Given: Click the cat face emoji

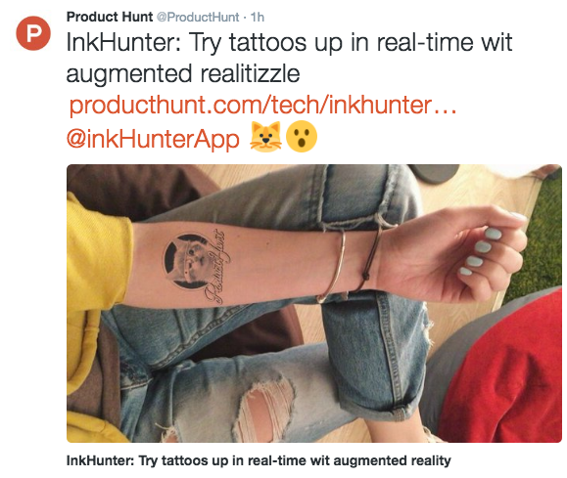Looking at the screenshot, I should click(x=265, y=137).
